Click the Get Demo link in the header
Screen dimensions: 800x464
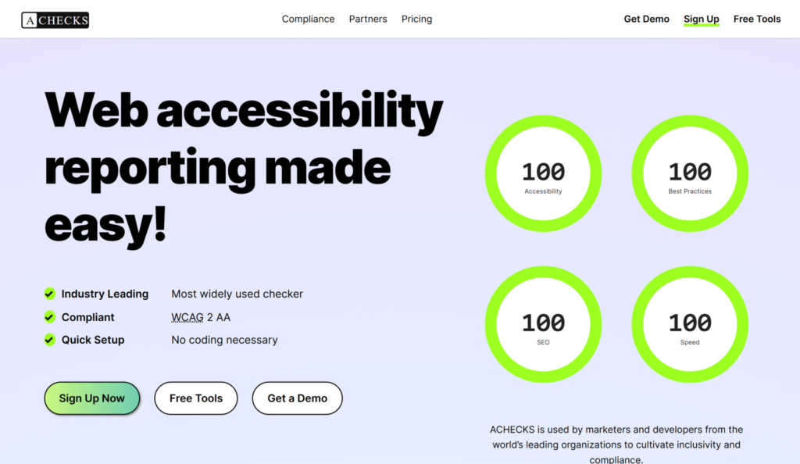(x=646, y=19)
